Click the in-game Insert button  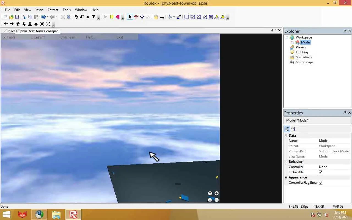(x=38, y=37)
